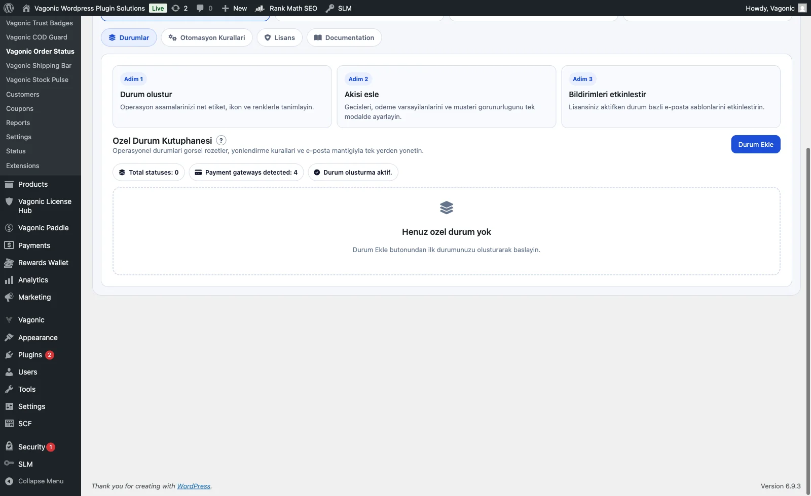Open the Users sidebar menu
The height and width of the screenshot is (496, 811).
pyautogui.click(x=41, y=372)
